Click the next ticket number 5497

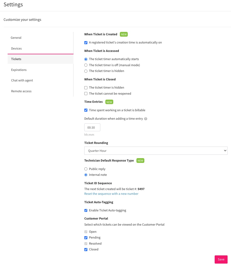pyautogui.click(x=141, y=189)
